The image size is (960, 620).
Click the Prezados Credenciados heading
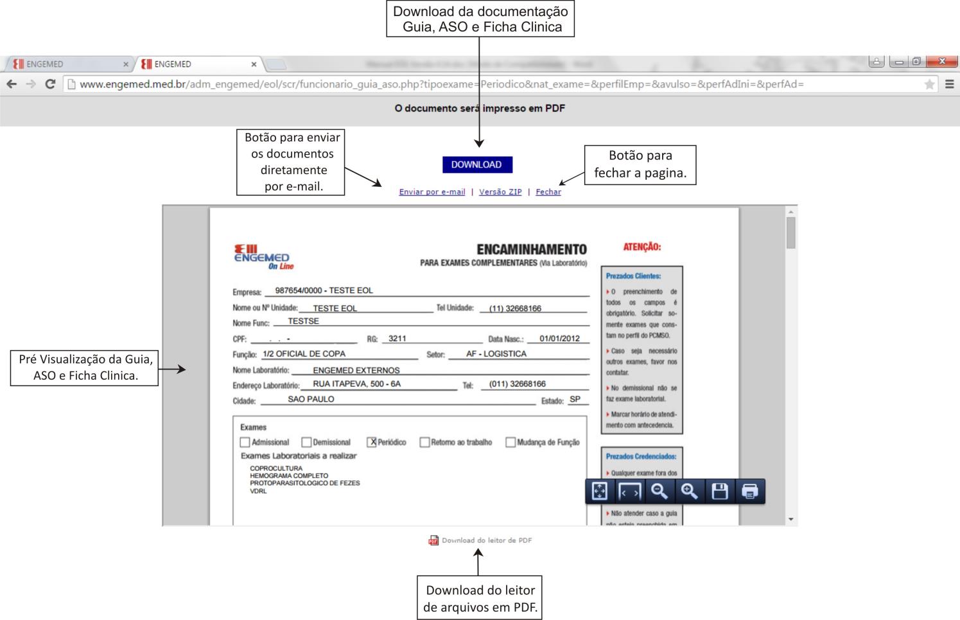click(x=641, y=457)
